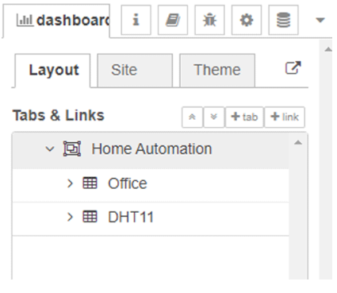Open the info sidebar tab icon
Viewport: 337px width, 293px height.
point(136,20)
